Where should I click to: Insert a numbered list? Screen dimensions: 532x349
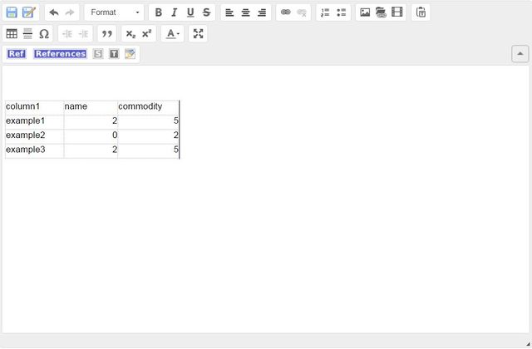pos(325,12)
